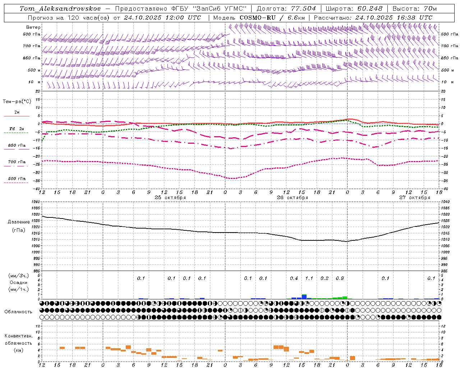
Task: Click the red line sample under '2м' legend
Action: pos(17,116)
